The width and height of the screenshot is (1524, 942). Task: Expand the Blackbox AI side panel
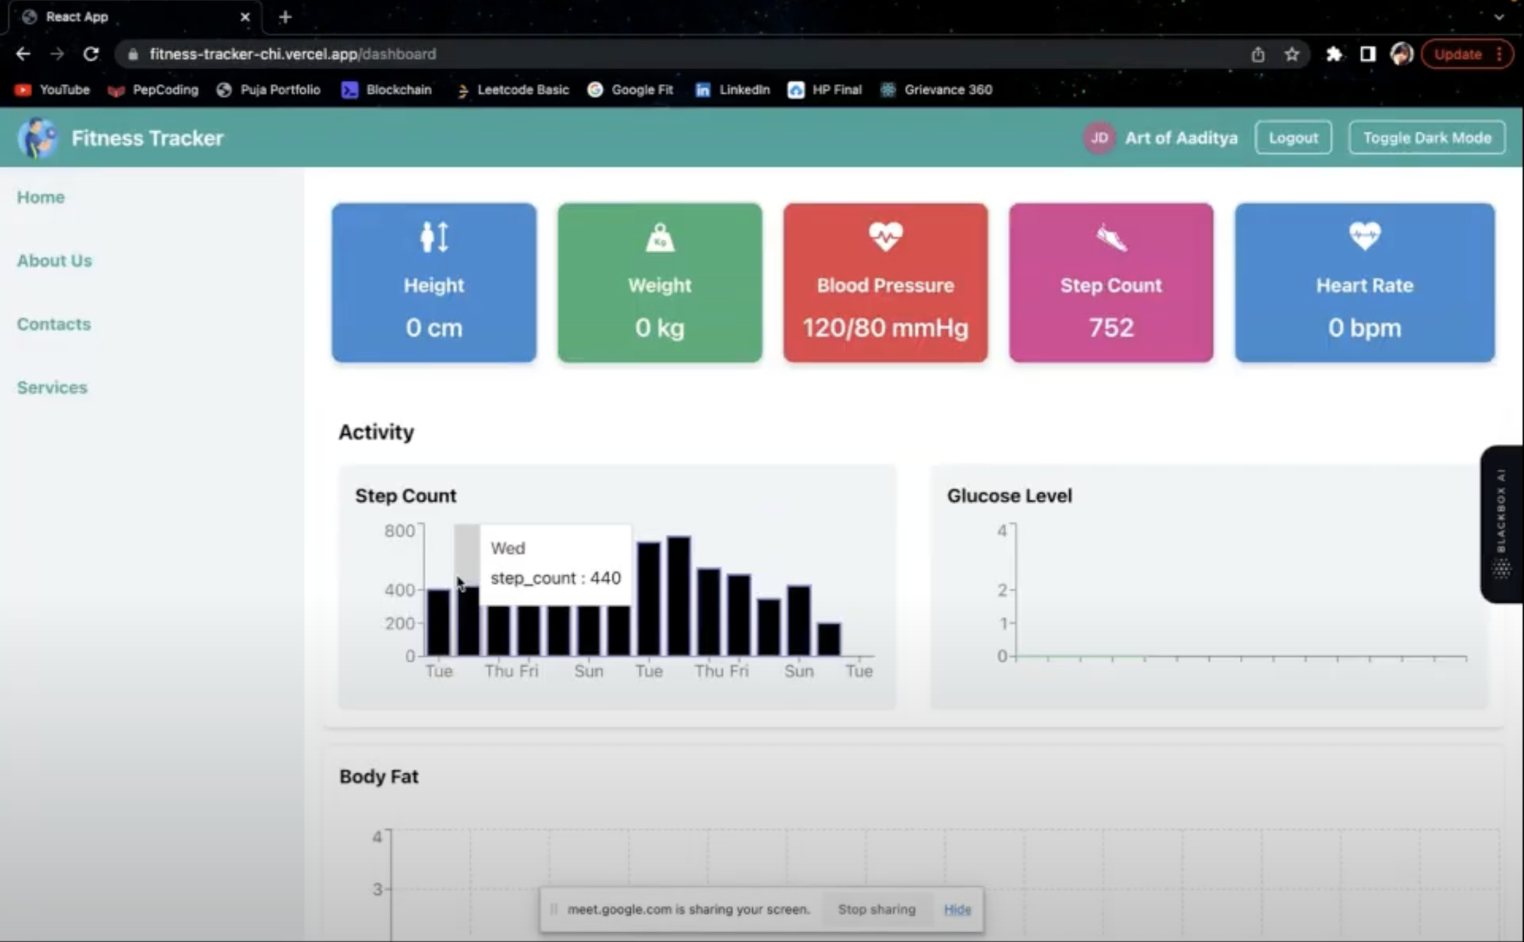[x=1501, y=524]
